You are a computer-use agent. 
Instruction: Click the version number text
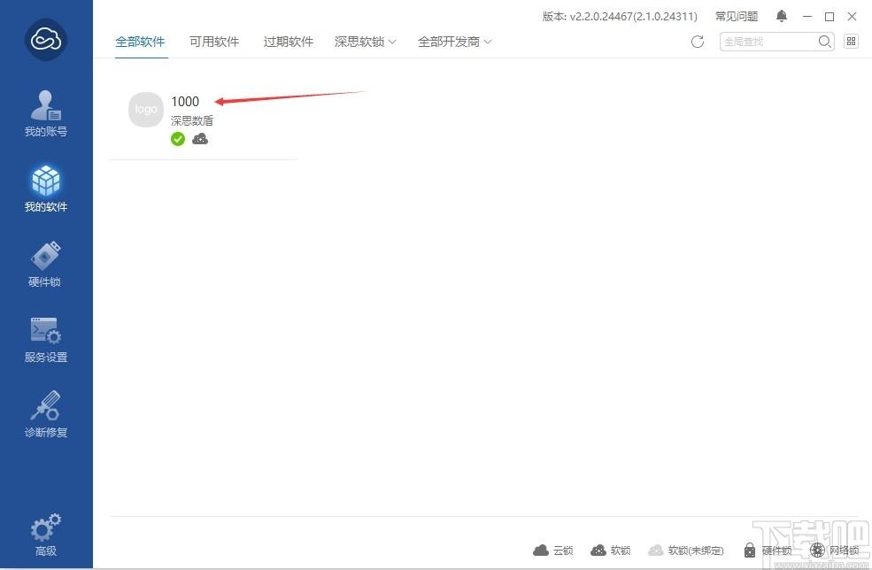(620, 17)
